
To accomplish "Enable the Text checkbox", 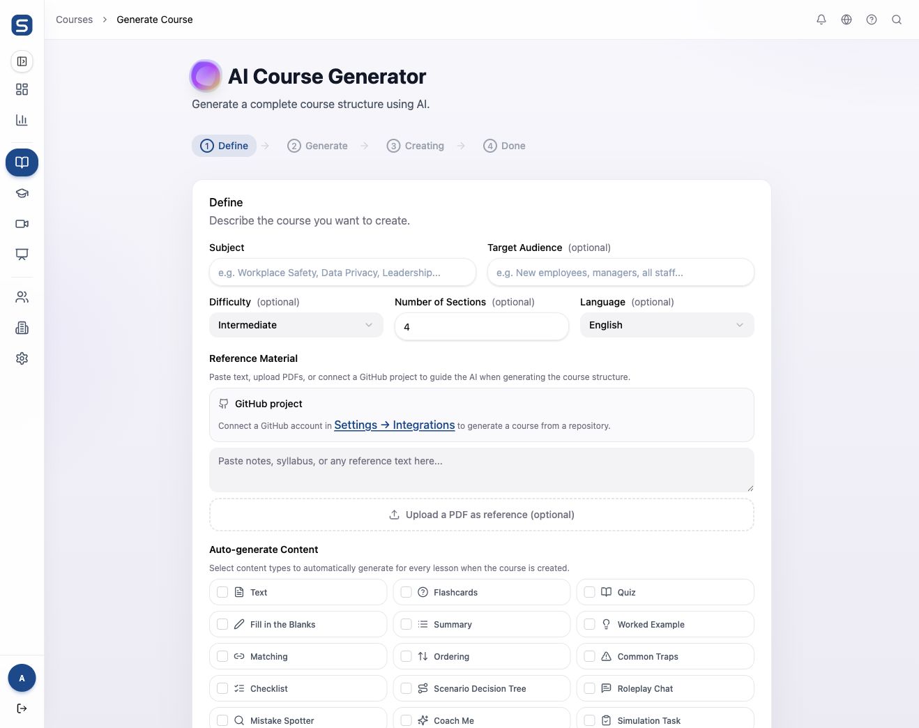I will tap(222, 592).
